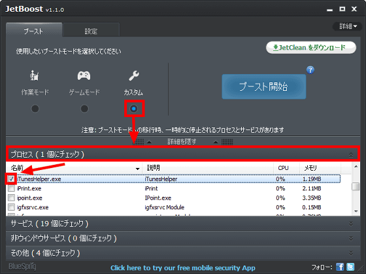Click the igfxsrvc Module description cell
The height and width of the screenshot is (274, 366).
coord(164,207)
